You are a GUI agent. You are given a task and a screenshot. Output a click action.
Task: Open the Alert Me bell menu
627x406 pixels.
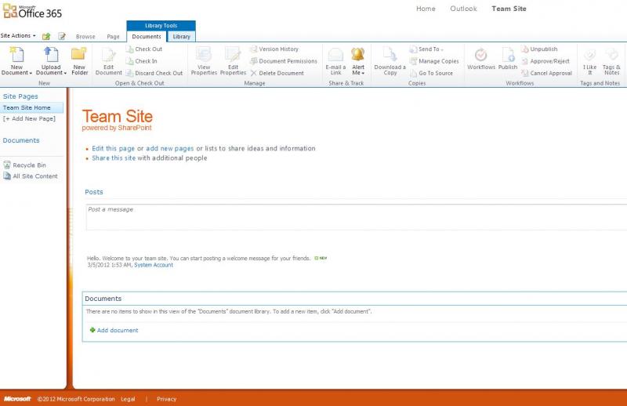coord(358,61)
